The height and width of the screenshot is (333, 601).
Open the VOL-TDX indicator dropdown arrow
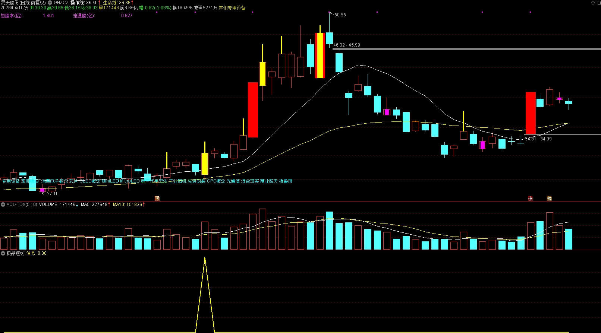(3, 204)
